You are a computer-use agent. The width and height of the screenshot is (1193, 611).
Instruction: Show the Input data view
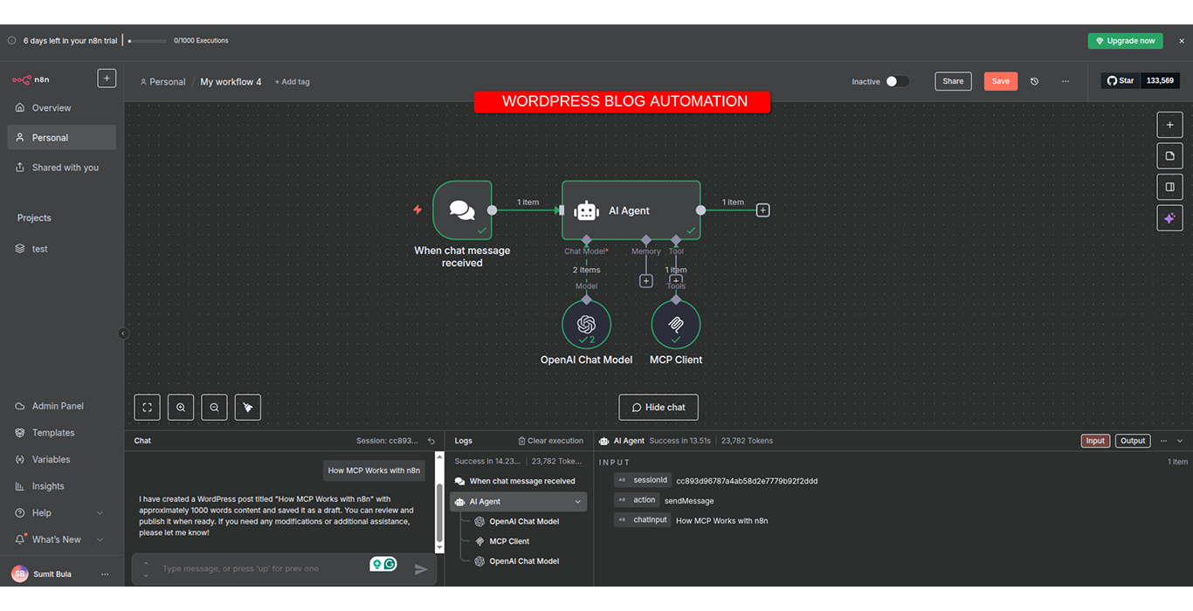(1095, 440)
